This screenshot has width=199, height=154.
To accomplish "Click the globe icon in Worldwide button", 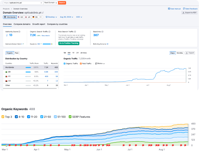I will (x=5, y=17).
